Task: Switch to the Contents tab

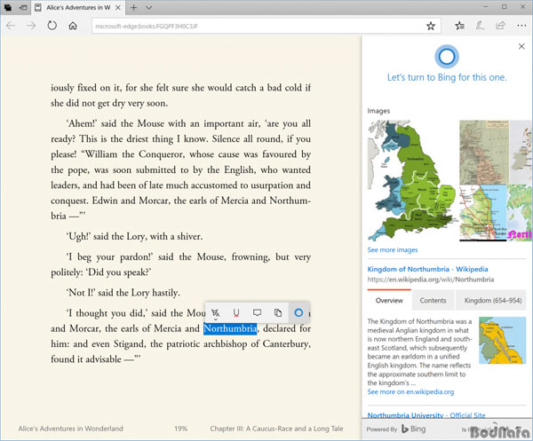Action: click(x=433, y=301)
